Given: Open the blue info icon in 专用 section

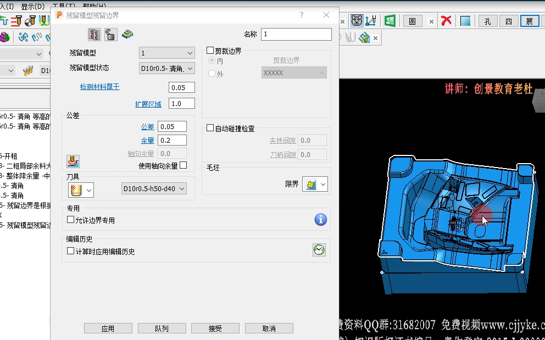Looking at the screenshot, I should (320, 219).
